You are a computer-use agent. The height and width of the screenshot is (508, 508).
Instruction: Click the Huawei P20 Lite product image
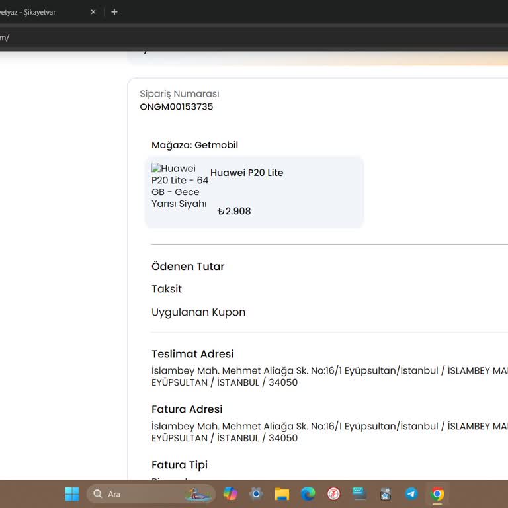point(179,187)
